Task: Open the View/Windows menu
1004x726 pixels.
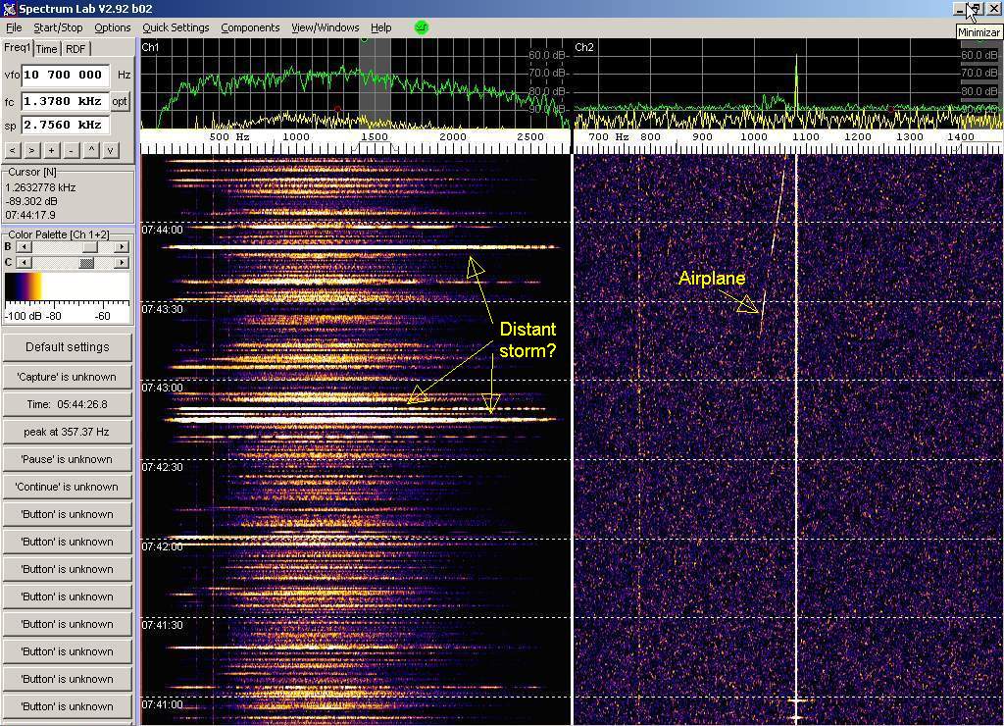Action: point(325,27)
